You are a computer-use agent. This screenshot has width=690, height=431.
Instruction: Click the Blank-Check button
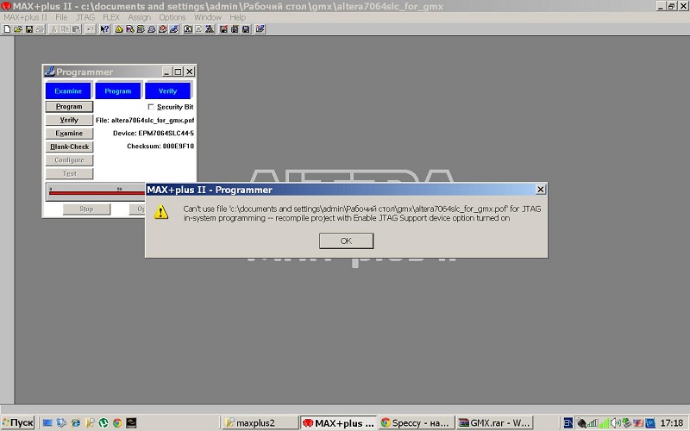pos(69,147)
